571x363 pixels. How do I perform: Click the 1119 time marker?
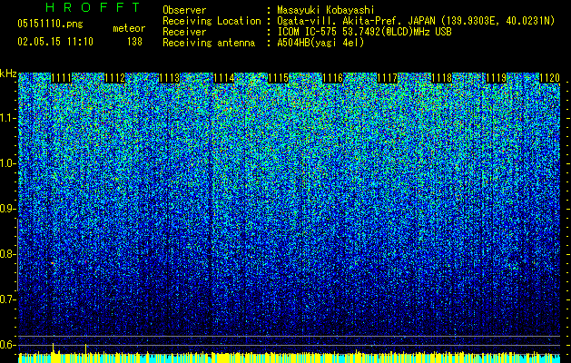click(497, 78)
